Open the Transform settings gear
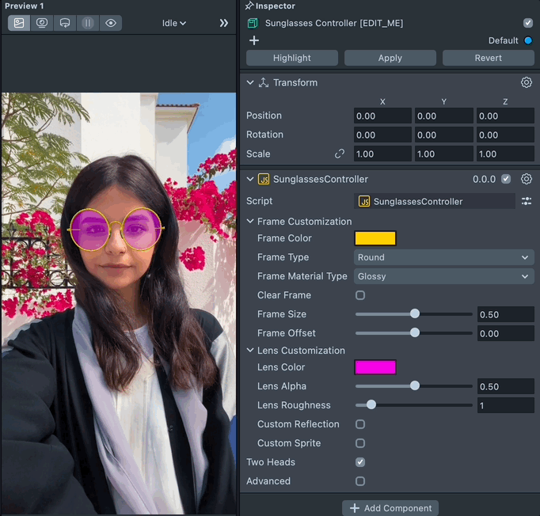 point(526,82)
